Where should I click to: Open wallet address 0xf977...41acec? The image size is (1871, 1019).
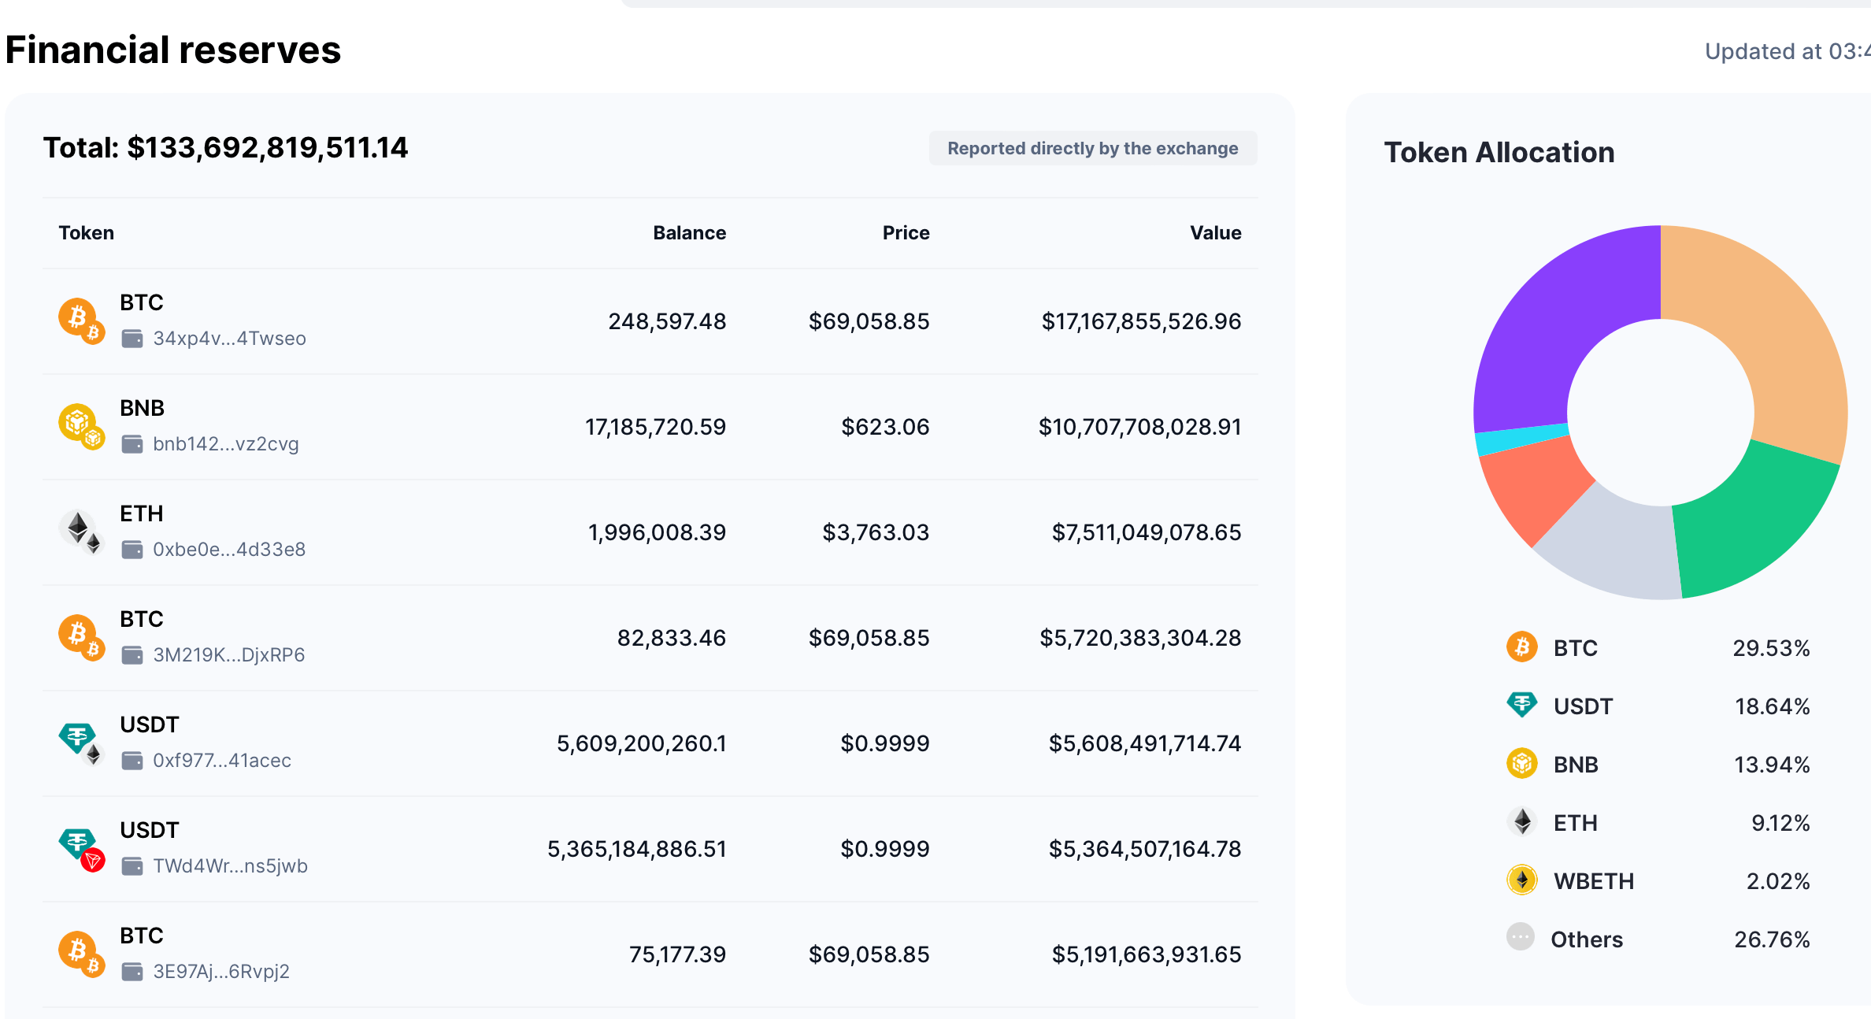[222, 761]
